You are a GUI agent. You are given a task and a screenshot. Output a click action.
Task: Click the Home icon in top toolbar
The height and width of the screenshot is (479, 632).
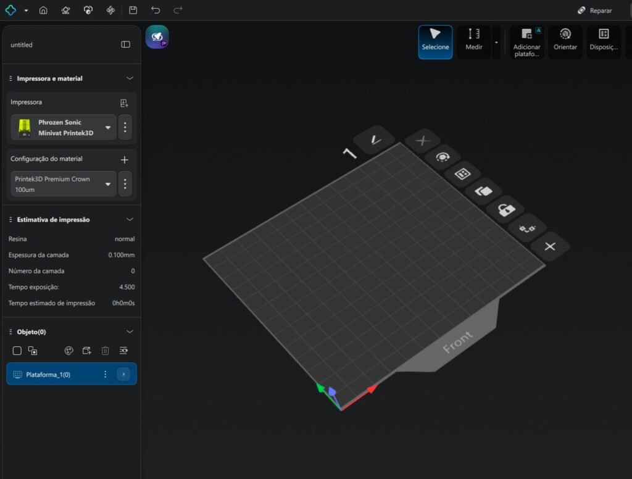[43, 10]
